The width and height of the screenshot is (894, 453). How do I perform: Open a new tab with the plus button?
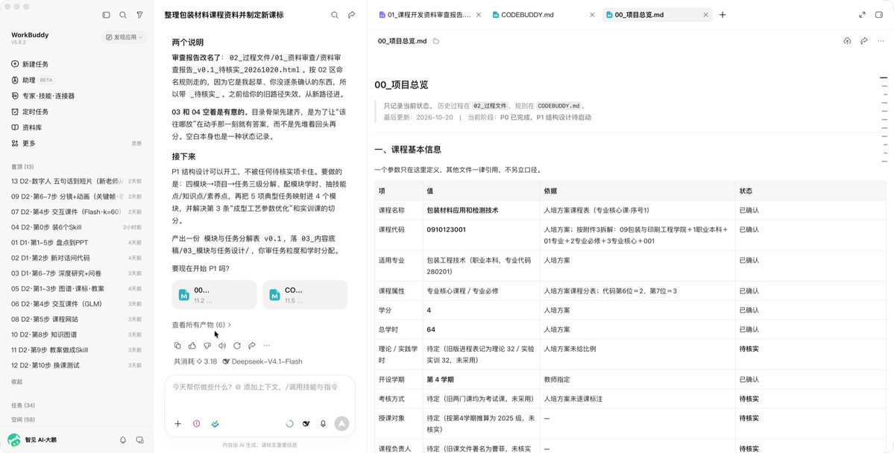723,15
